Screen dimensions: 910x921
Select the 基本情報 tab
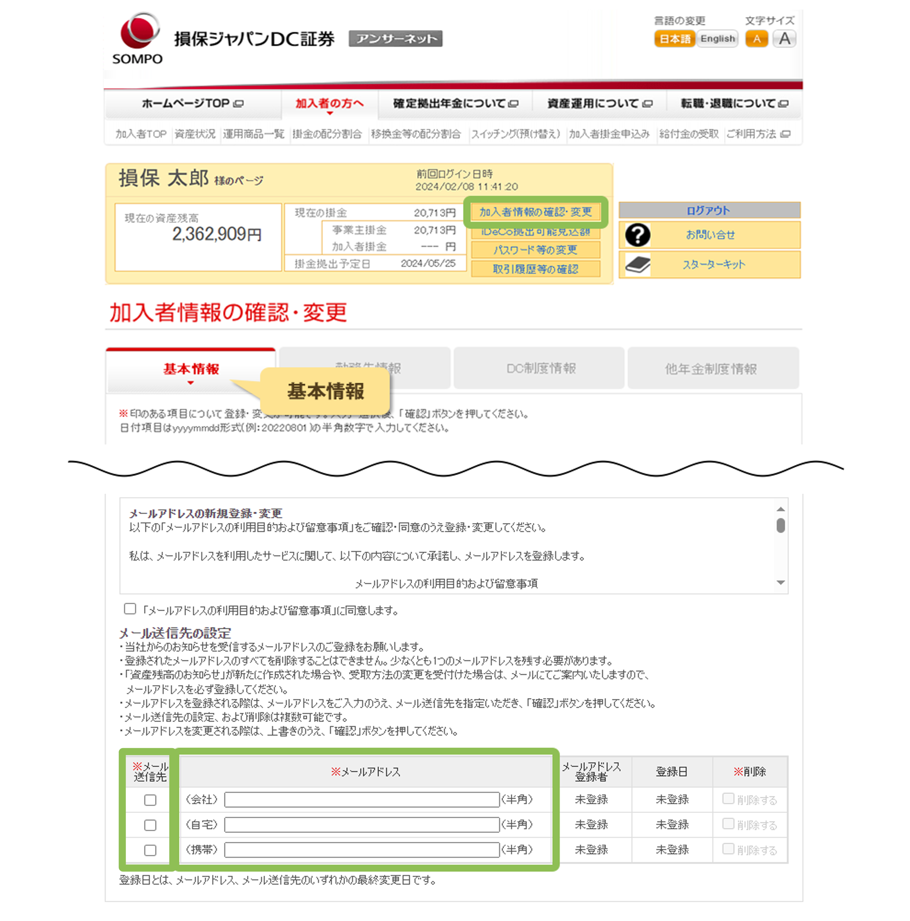click(191, 370)
